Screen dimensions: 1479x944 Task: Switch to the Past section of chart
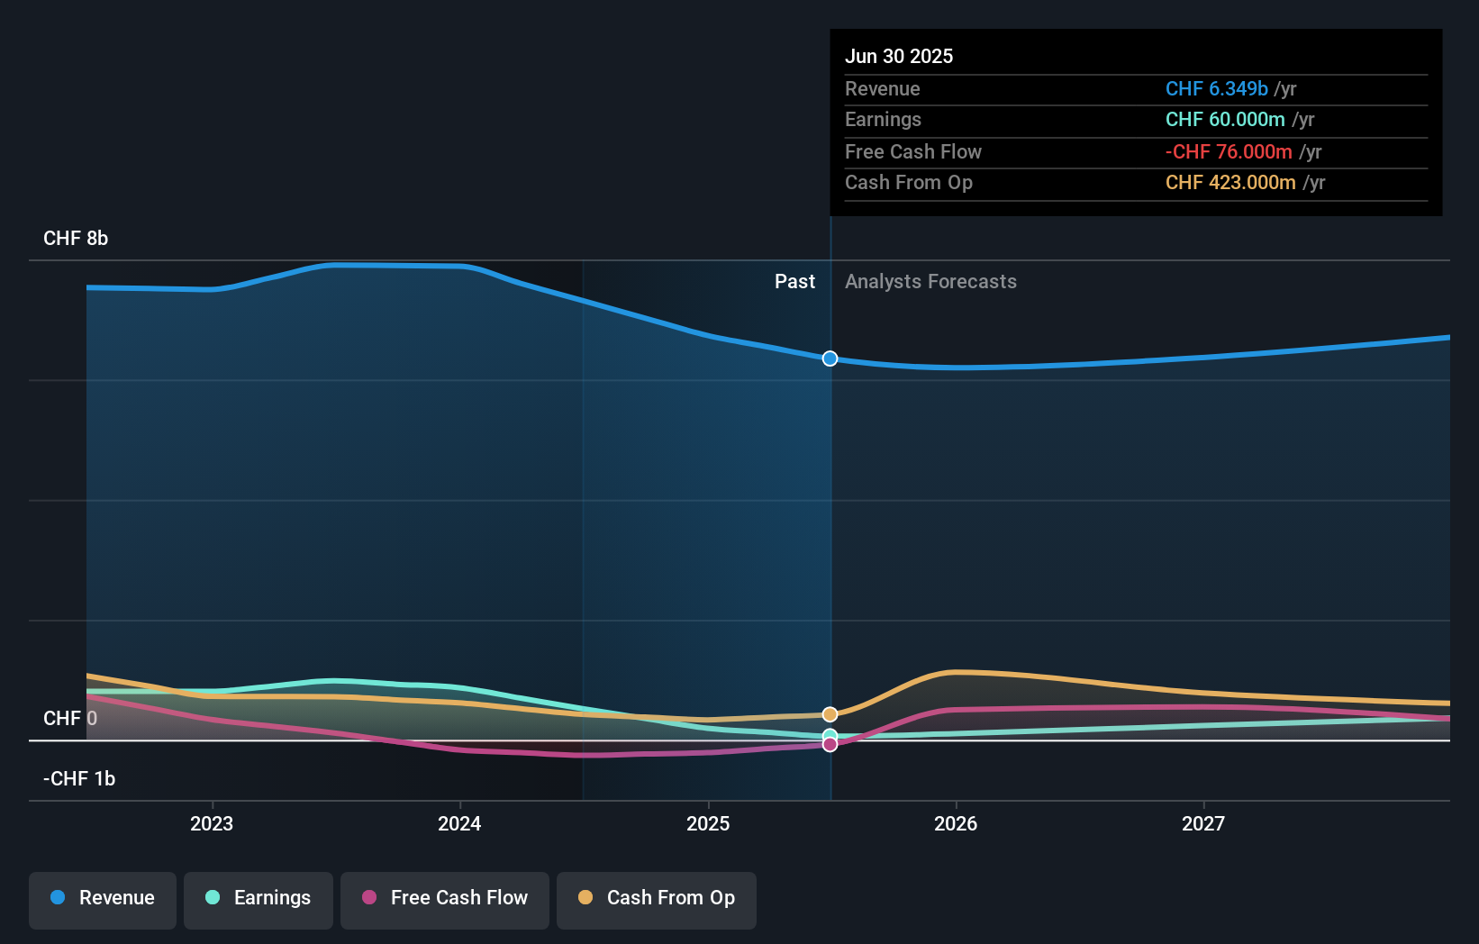click(x=794, y=281)
